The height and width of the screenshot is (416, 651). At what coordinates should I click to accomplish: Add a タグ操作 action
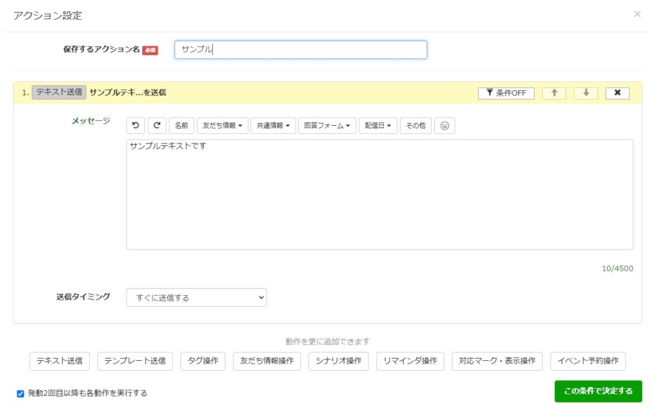[x=203, y=361]
